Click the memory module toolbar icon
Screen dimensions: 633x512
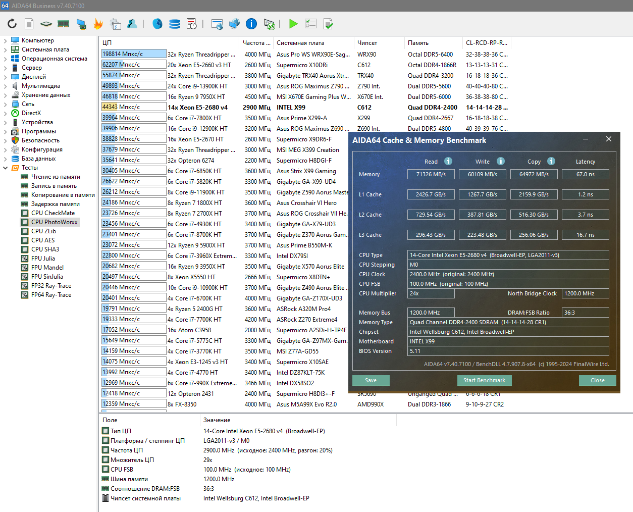coord(63,24)
